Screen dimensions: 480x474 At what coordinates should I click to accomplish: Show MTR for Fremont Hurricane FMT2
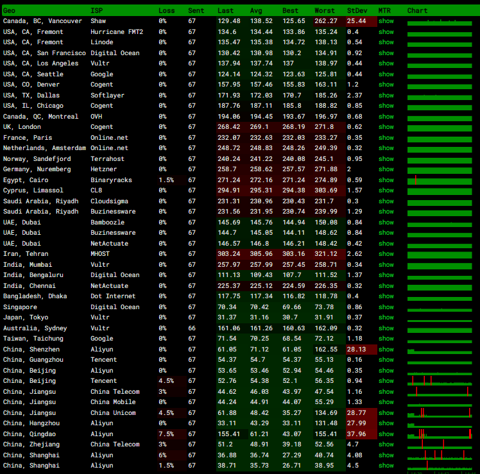coord(386,32)
